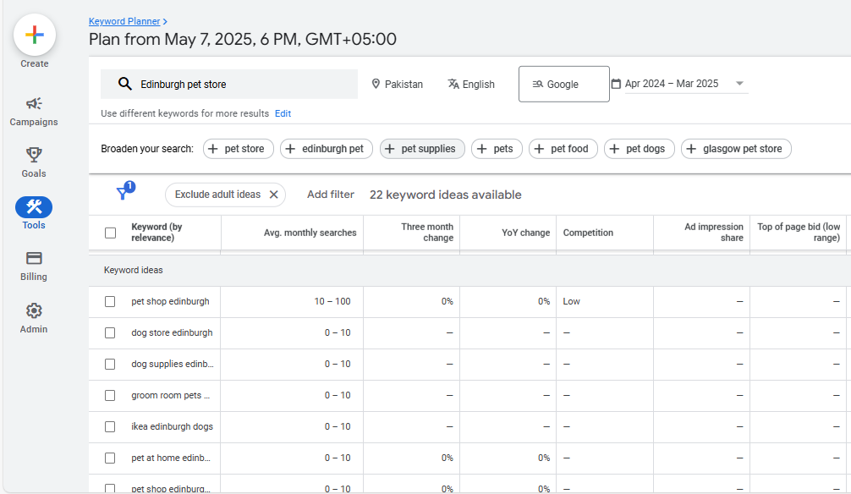
Task: Sort by Three month change column
Action: (x=427, y=233)
